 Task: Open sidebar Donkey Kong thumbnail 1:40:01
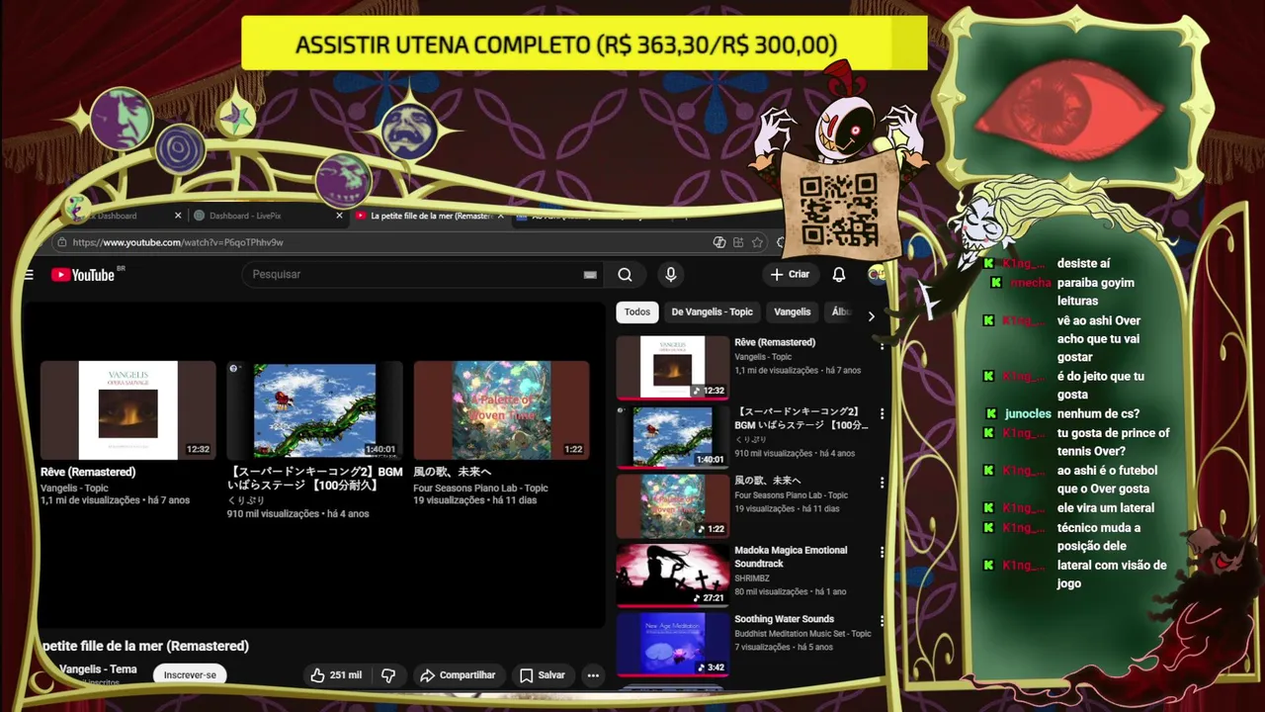coord(672,437)
